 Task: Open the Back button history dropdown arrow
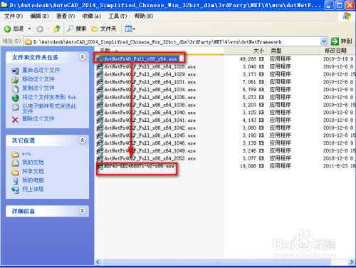pyautogui.click(x=29, y=29)
